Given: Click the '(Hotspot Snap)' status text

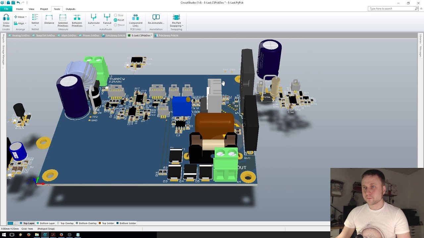Looking at the screenshot, I should click(46, 229).
